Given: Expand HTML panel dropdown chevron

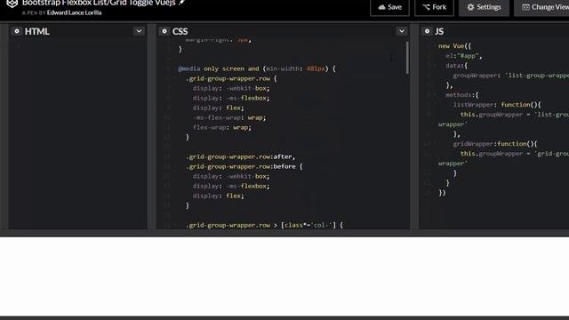Looking at the screenshot, I should (139, 31).
